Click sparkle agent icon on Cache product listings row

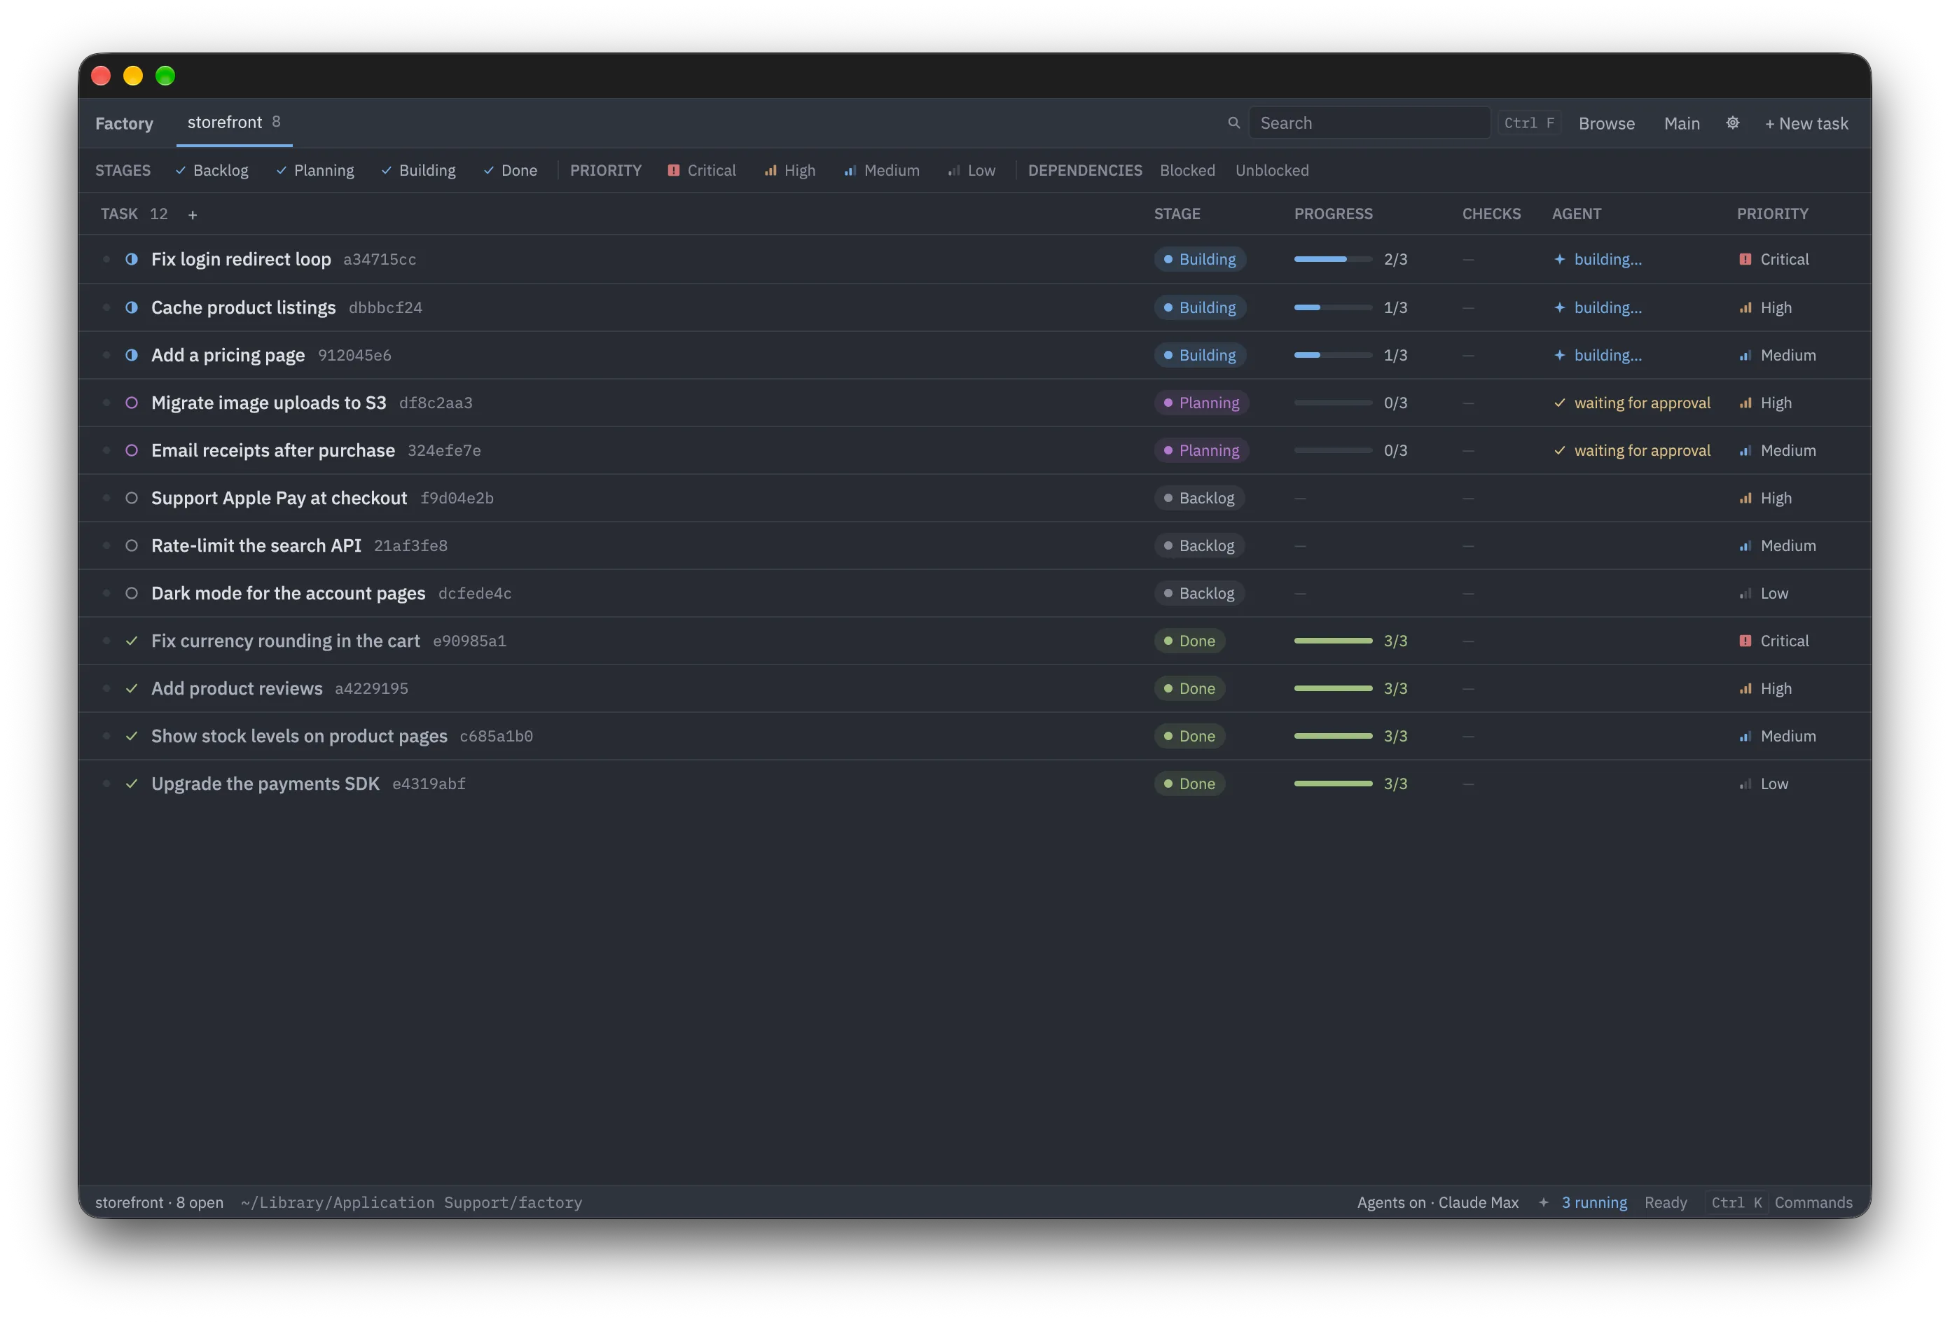click(x=1559, y=307)
